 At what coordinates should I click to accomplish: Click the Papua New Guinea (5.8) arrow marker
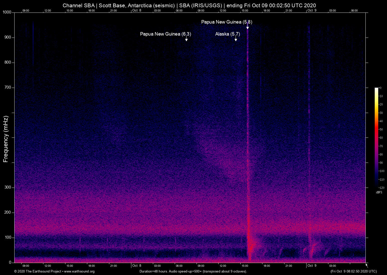tap(247, 28)
